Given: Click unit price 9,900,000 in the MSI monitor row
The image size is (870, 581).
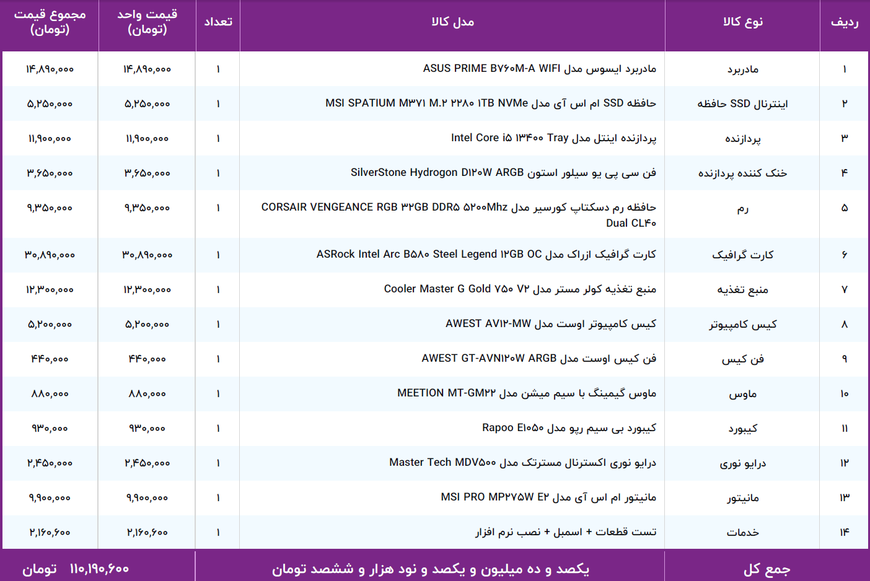Looking at the screenshot, I should (x=147, y=498).
